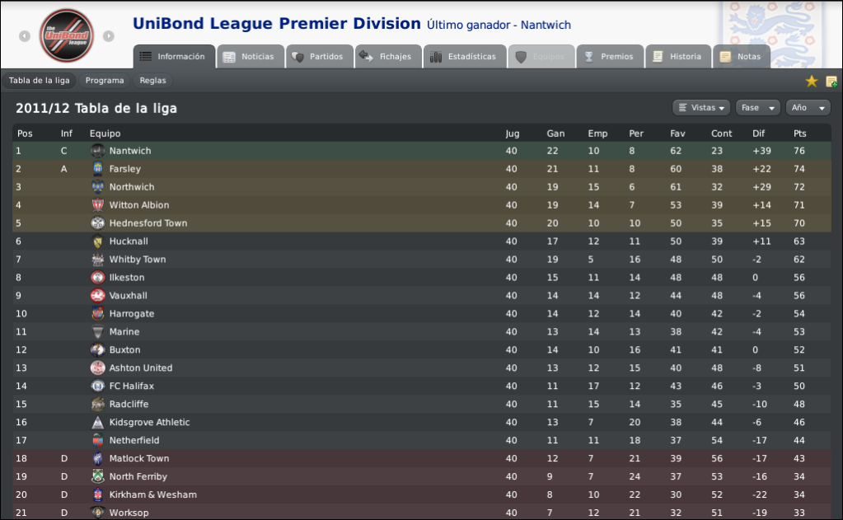Open the Fichajes tab
This screenshot has width=843, height=520.
tap(388, 57)
